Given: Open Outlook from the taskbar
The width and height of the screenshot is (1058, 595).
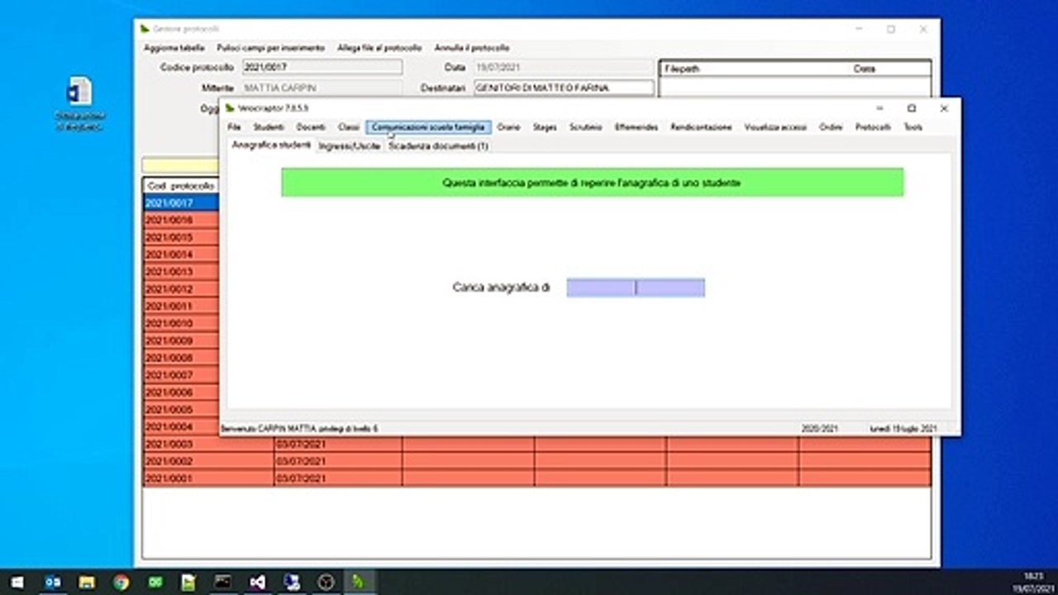Looking at the screenshot, I should (52, 582).
